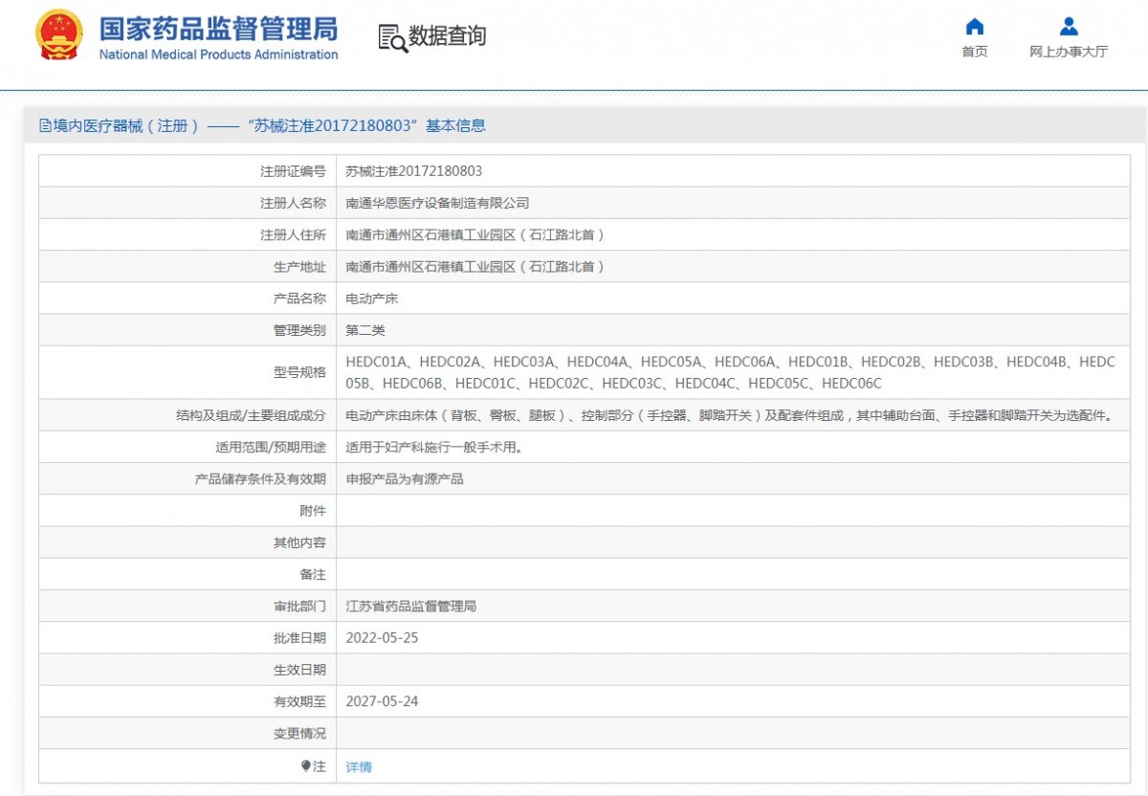Click the home house icon
The image size is (1148, 796).
(x=974, y=27)
